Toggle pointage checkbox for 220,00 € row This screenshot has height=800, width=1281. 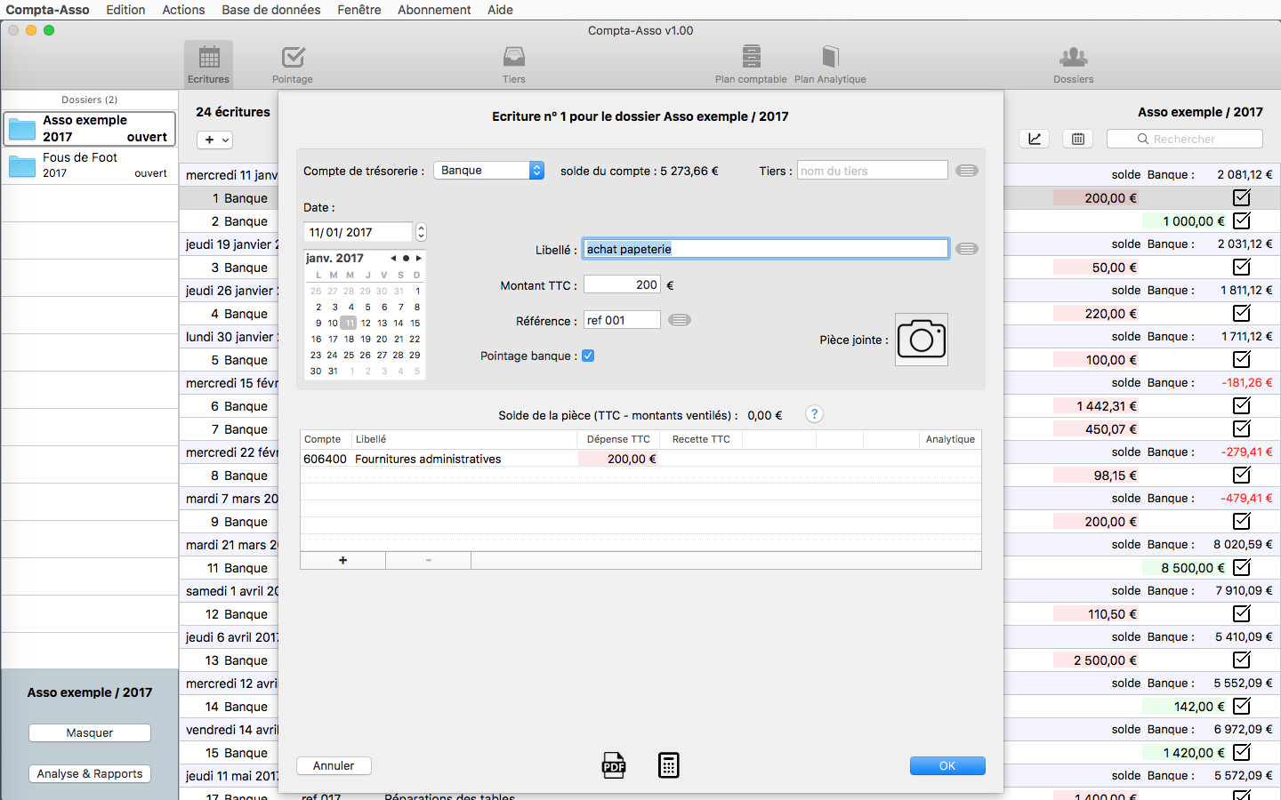(x=1242, y=313)
